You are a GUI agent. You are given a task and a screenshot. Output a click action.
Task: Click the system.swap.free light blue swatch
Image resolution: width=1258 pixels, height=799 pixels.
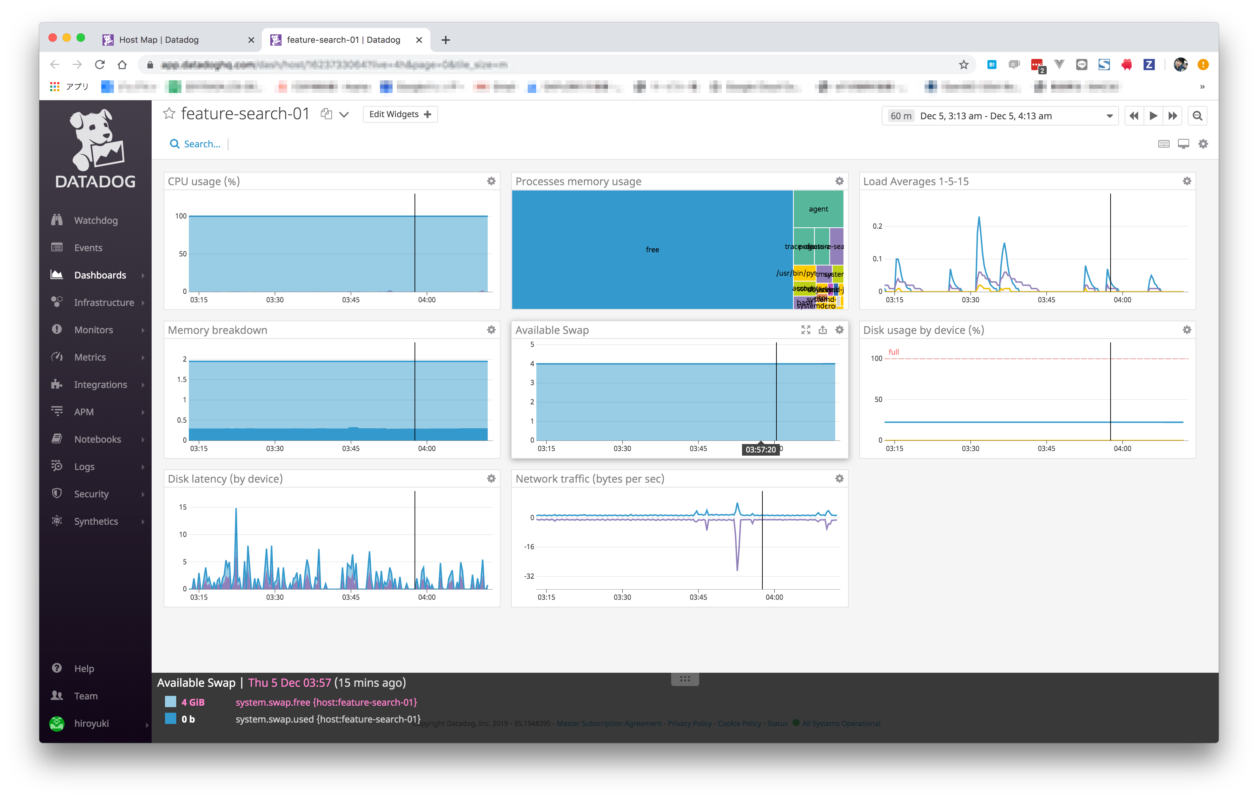point(170,701)
